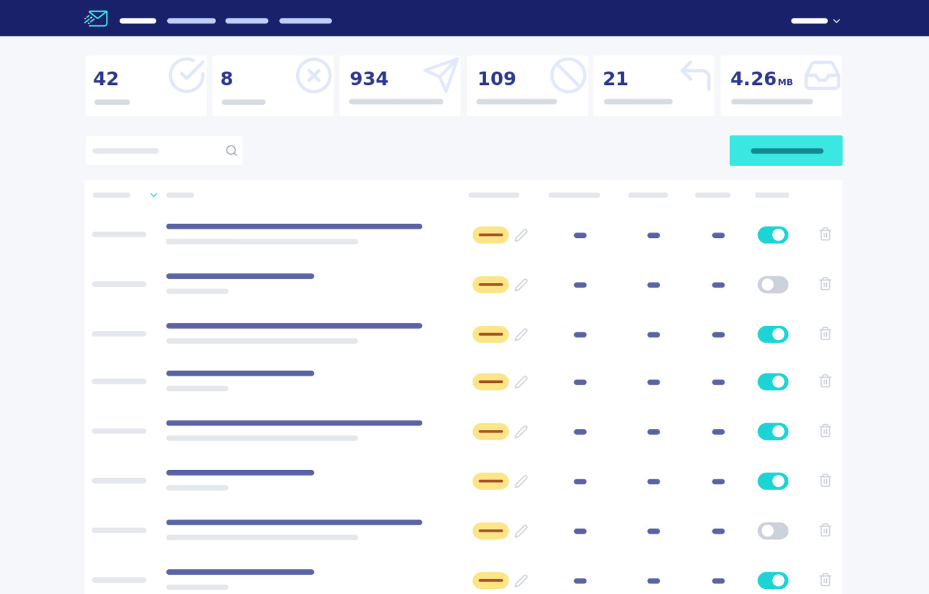The image size is (929, 594).
Task: Open the third navigation item in the top bar
Action: tap(247, 21)
